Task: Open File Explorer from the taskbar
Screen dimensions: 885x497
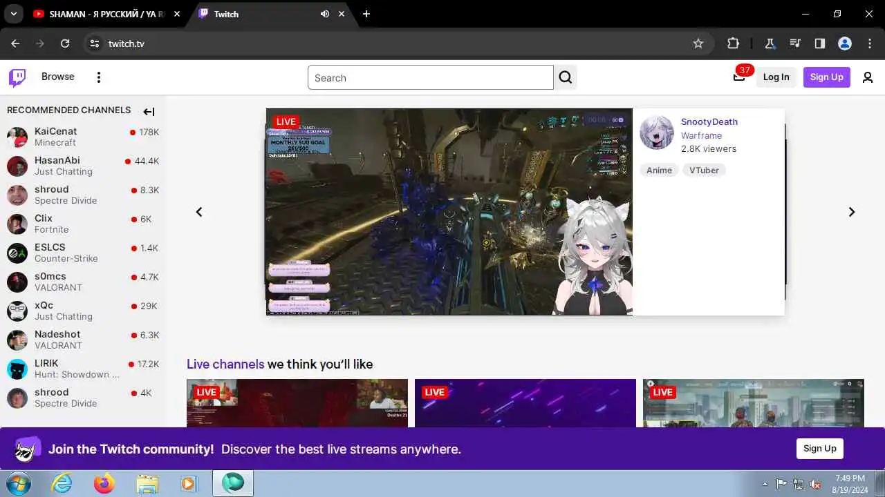Action: click(147, 484)
